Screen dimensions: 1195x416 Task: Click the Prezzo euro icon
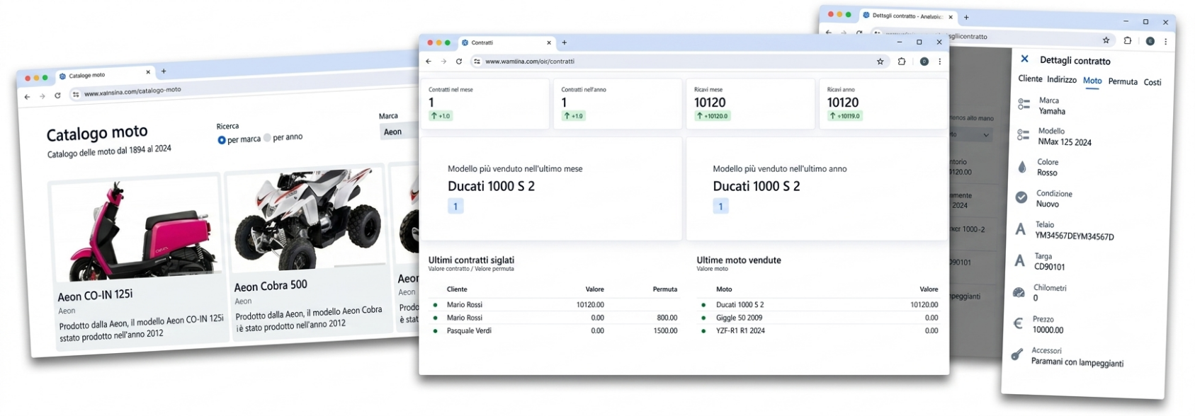pyautogui.click(x=1019, y=323)
